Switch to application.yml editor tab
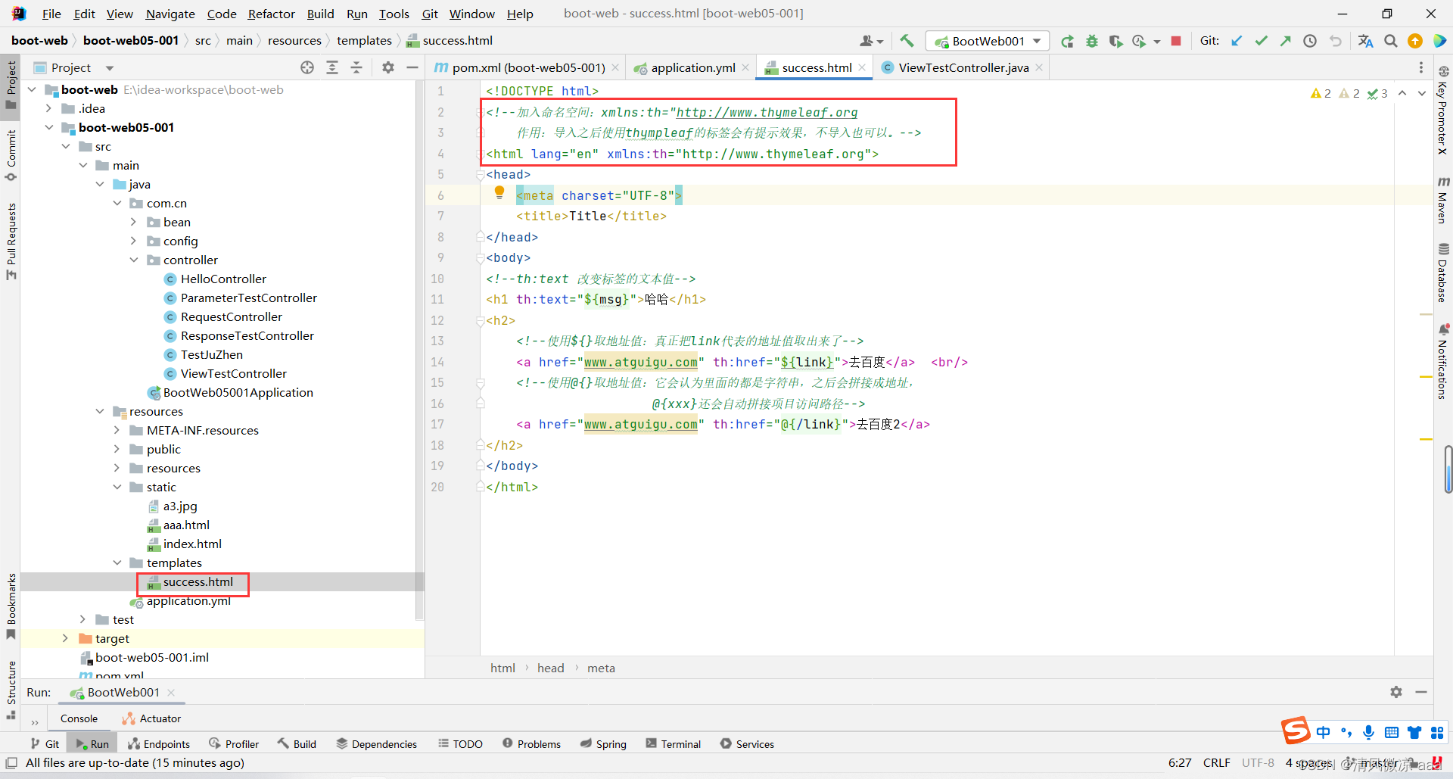Image resolution: width=1453 pixels, height=779 pixels. (692, 67)
